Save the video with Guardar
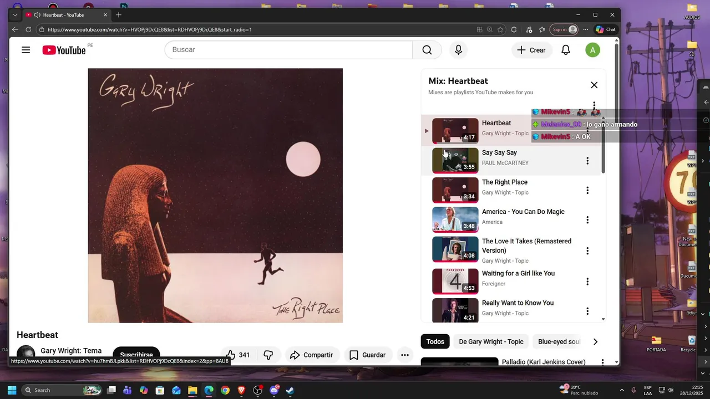 click(x=367, y=355)
